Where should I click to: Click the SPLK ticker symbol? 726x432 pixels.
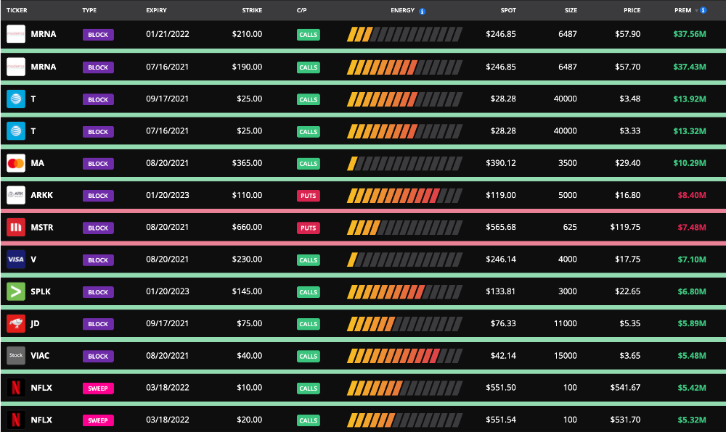41,291
